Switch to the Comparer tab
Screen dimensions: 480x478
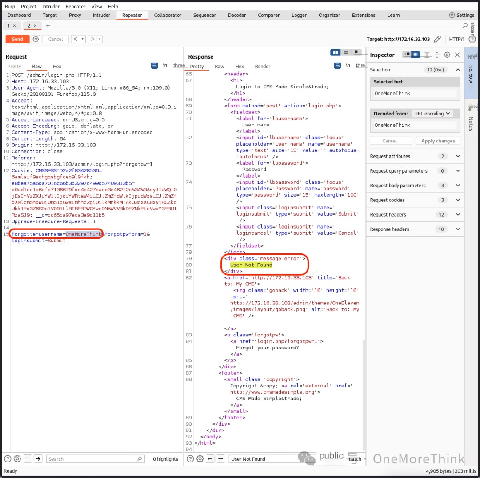pyautogui.click(x=268, y=15)
